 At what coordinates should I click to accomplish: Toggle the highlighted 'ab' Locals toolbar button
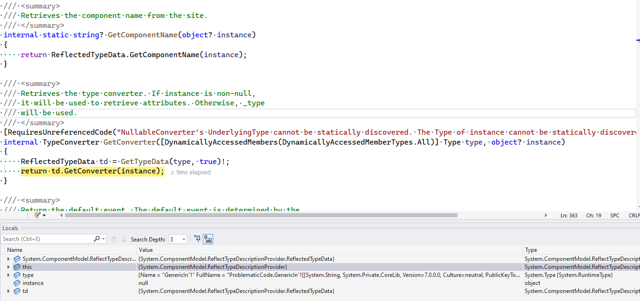coord(208,239)
